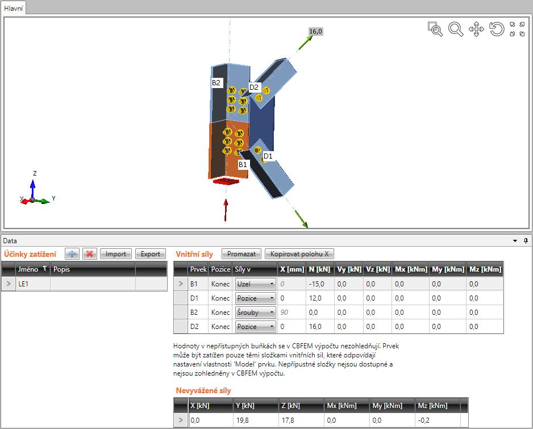This screenshot has width=533, height=429.
Task: Click the X value 90 for B2
Action: (292, 313)
